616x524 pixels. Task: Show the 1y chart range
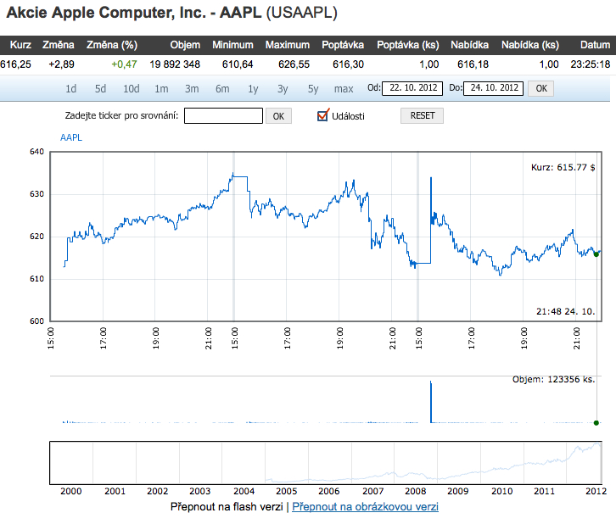pos(253,89)
